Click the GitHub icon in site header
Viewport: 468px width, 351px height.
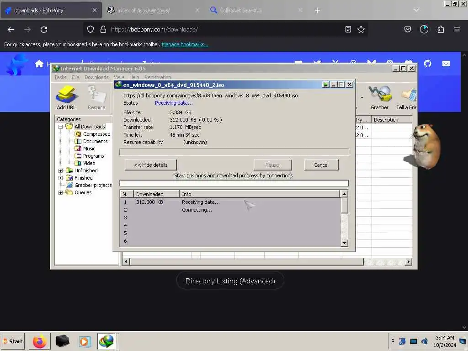[x=428, y=64]
